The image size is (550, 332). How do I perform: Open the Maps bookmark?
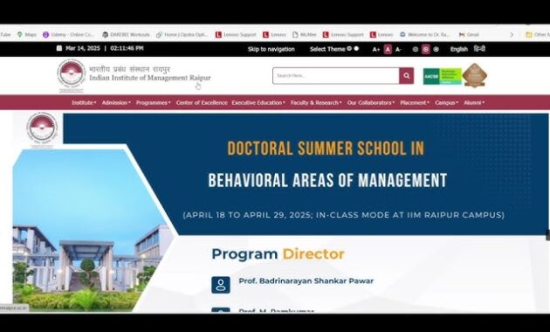coord(27,35)
